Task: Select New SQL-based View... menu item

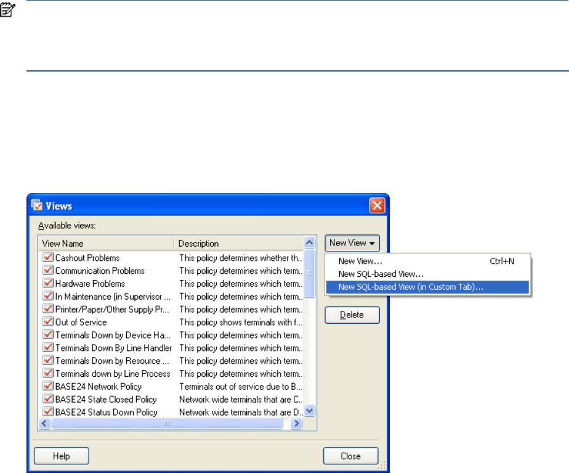Action: 381,274
